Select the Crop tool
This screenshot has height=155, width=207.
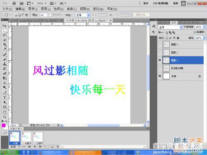point(5,45)
